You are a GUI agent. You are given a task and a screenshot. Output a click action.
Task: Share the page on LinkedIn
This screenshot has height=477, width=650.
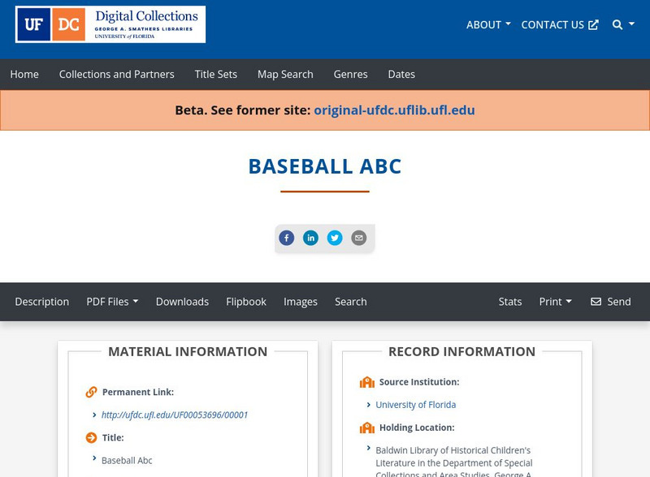(310, 238)
